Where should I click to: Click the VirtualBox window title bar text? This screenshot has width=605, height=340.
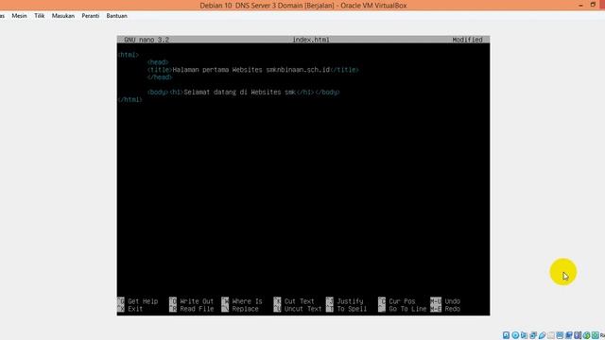pyautogui.click(x=303, y=6)
